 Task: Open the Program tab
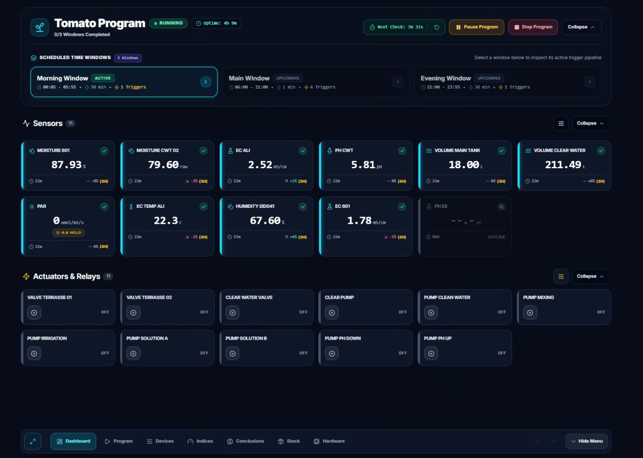click(x=119, y=441)
